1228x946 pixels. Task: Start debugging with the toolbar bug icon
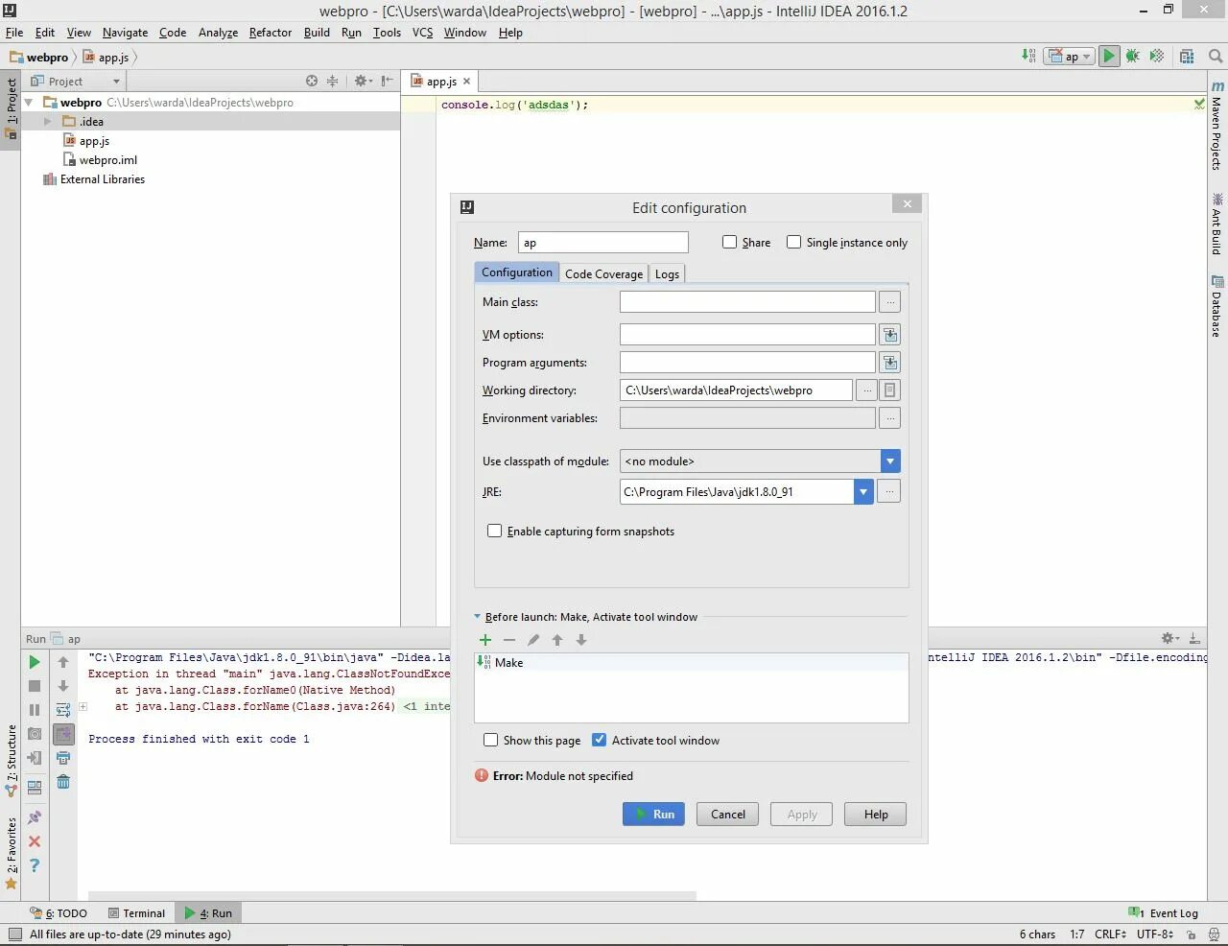click(x=1133, y=57)
